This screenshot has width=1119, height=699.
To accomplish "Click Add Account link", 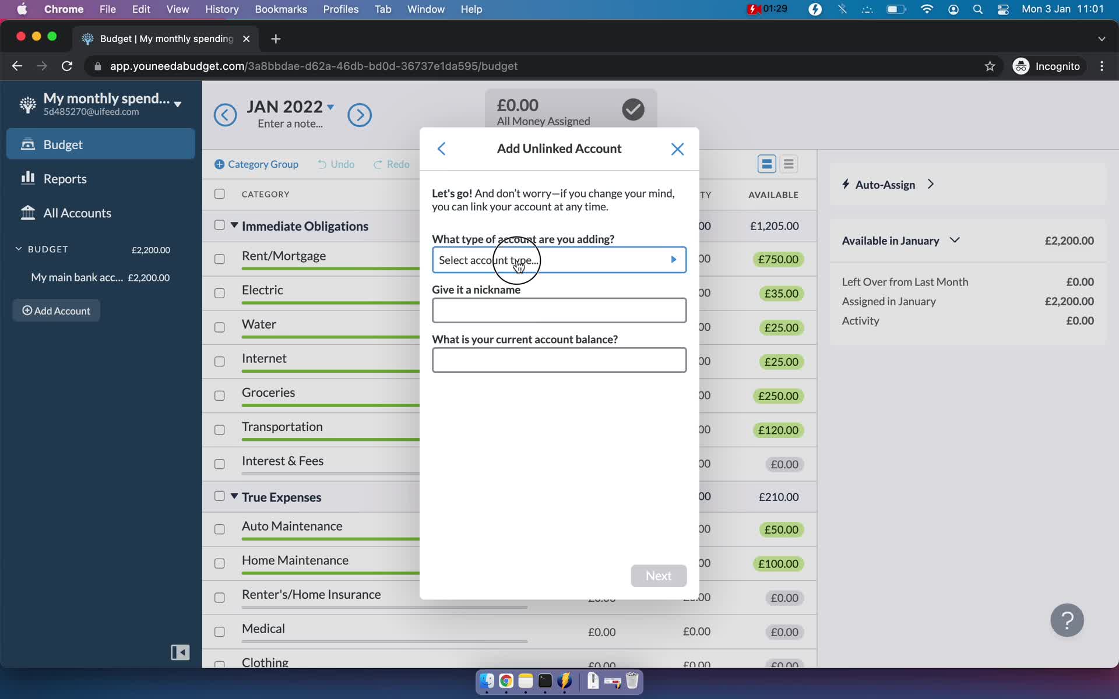I will (57, 310).
